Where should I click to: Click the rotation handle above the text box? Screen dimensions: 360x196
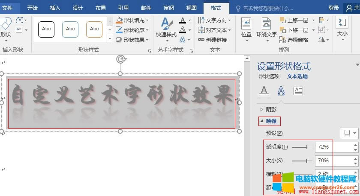tap(120, 59)
